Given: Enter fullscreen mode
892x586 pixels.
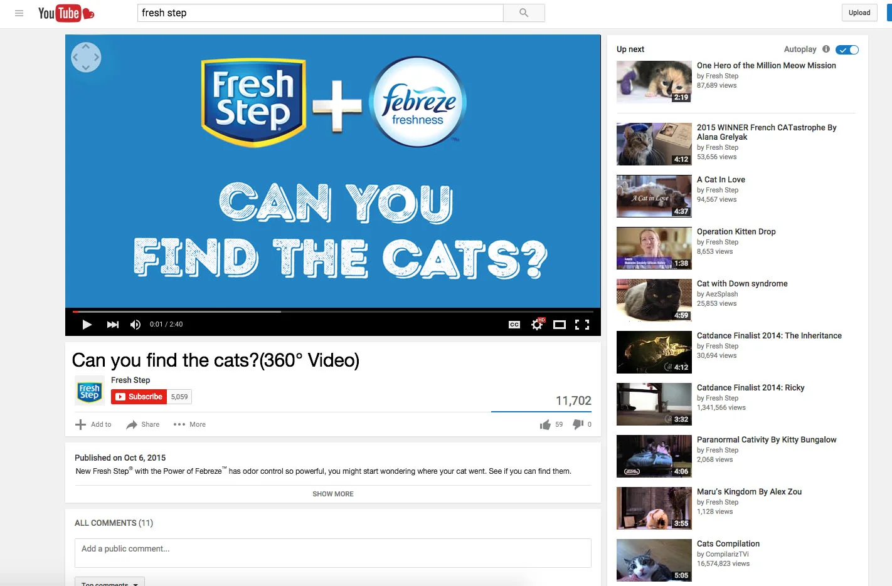Looking at the screenshot, I should [582, 325].
